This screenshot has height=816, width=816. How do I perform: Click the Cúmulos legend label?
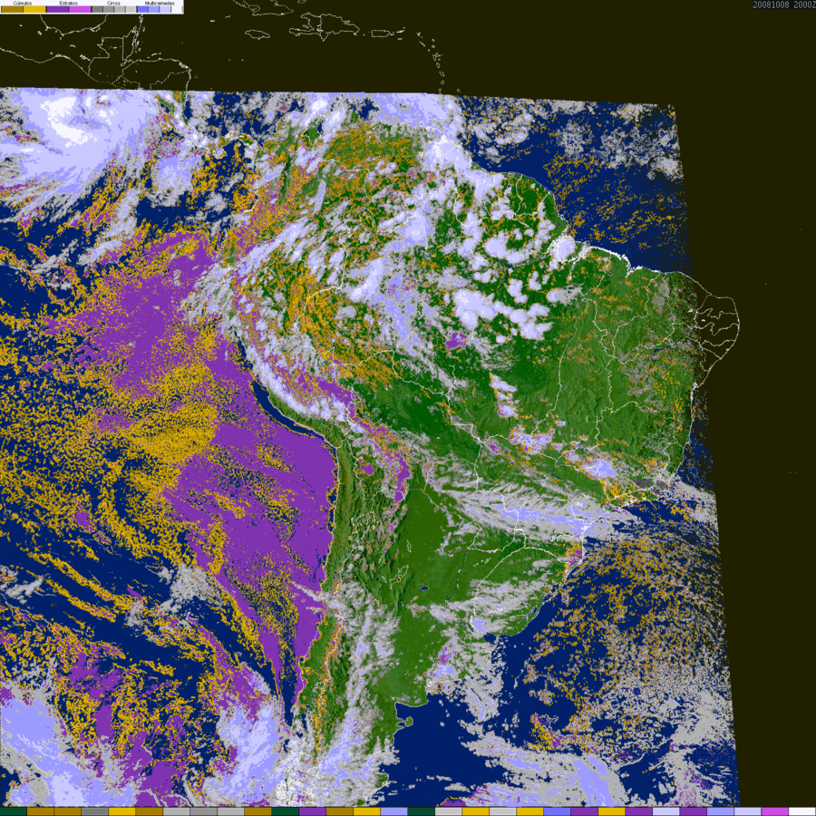coord(23,3)
